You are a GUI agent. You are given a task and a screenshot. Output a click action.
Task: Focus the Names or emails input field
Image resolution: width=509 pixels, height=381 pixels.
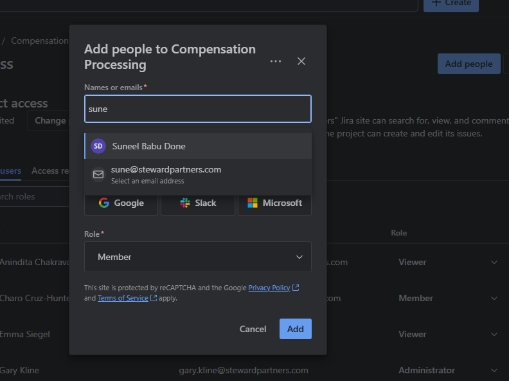click(198, 109)
